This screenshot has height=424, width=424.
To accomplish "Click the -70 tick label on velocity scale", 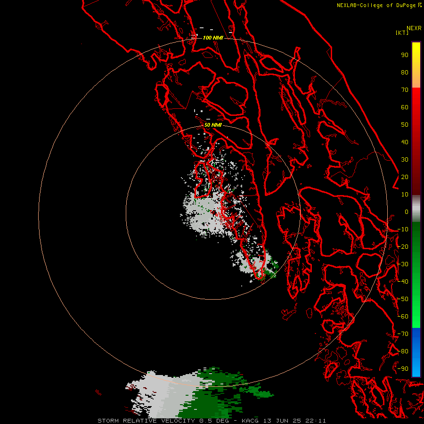I will click(403, 334).
